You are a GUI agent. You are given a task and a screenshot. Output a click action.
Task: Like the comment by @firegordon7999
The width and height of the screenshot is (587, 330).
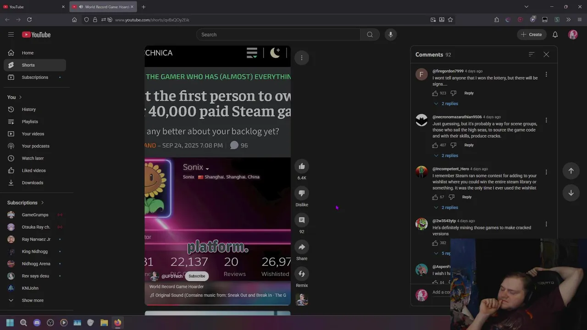(435, 93)
